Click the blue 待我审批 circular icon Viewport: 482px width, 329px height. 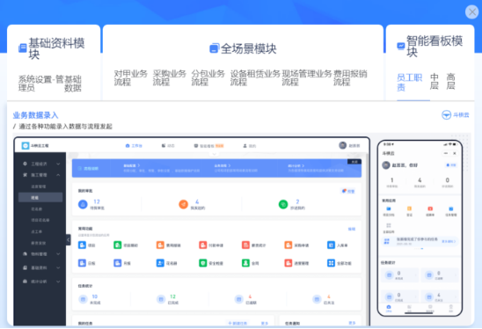click(83, 204)
